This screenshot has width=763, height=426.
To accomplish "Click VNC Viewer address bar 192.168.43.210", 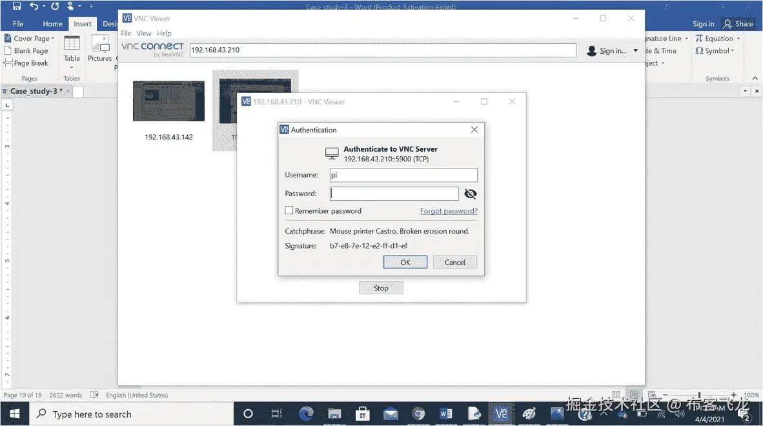I will coord(383,50).
